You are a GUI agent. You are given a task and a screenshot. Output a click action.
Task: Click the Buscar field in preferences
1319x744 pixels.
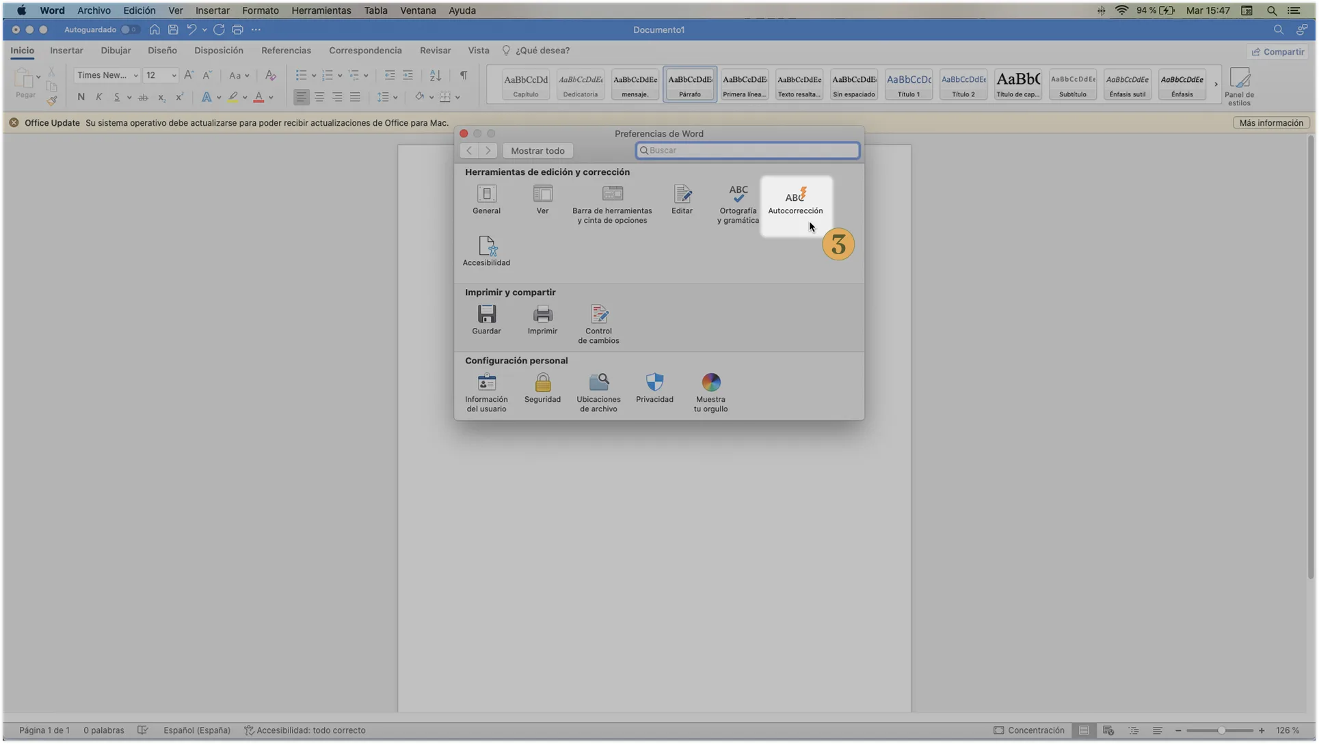coord(747,150)
